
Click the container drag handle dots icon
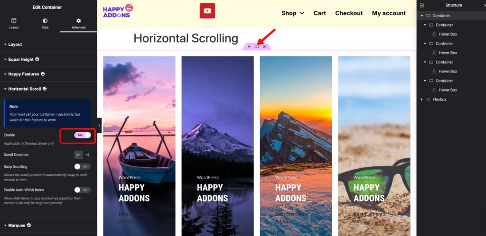(x=257, y=47)
